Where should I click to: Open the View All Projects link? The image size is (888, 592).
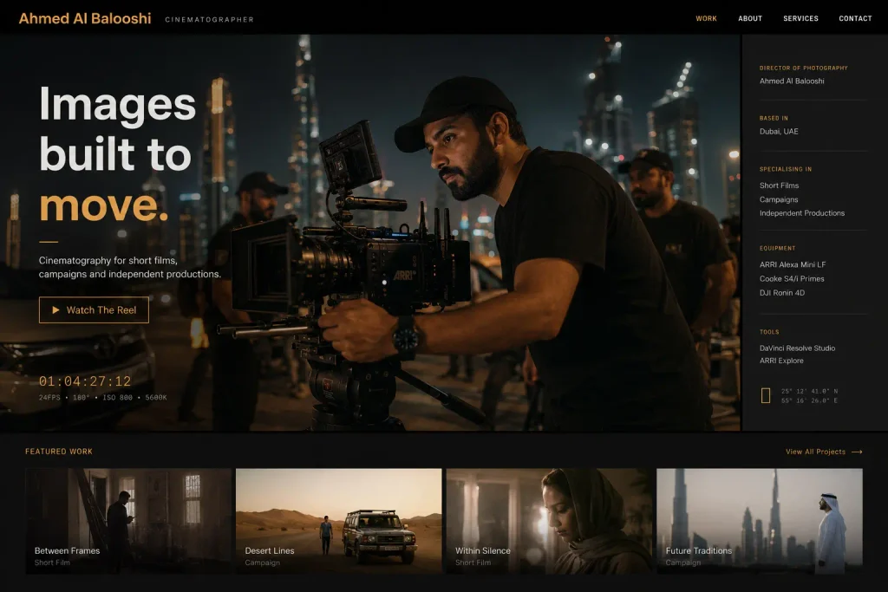click(x=824, y=452)
